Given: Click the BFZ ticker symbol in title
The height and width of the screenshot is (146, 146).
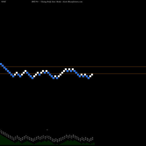Looking at the screenshot, I should [33, 2].
